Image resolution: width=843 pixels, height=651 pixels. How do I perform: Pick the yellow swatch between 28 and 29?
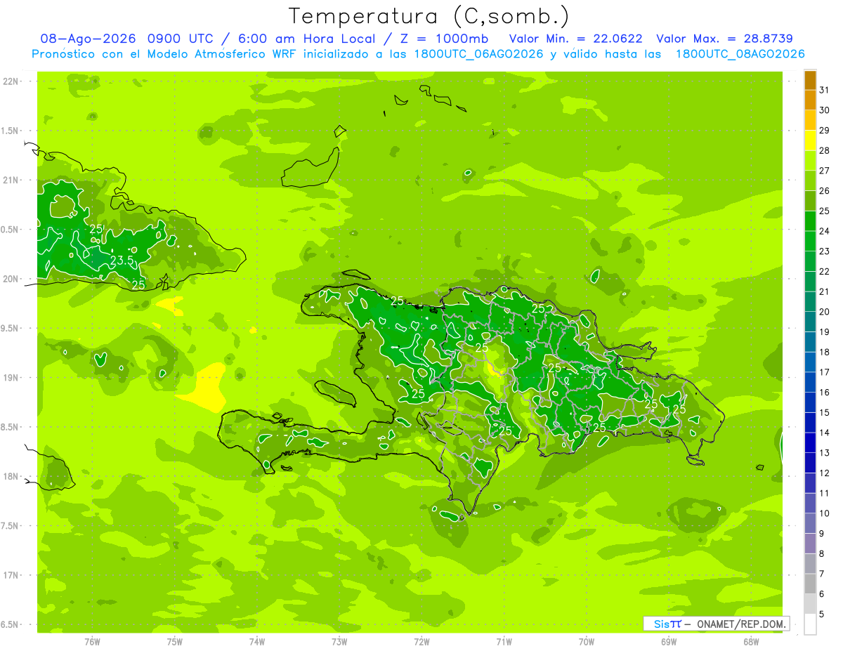pyautogui.click(x=810, y=140)
